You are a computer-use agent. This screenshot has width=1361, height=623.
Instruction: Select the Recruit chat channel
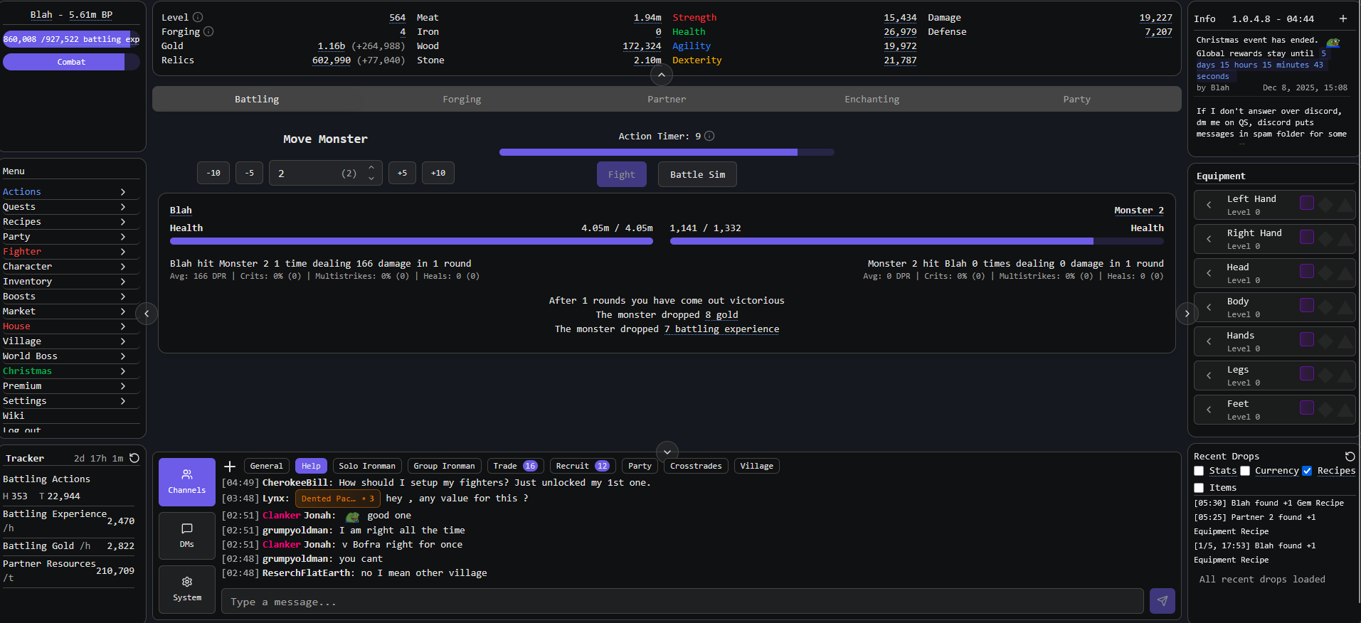tap(583, 466)
